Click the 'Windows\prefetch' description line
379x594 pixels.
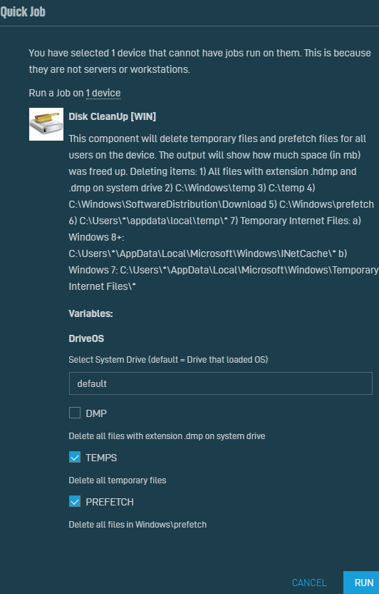pos(137,525)
